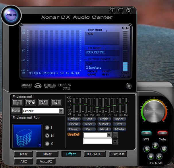This screenshot has width=174, height=168.
Task: Switch to the FlexBass tab
Action: coord(118,154)
